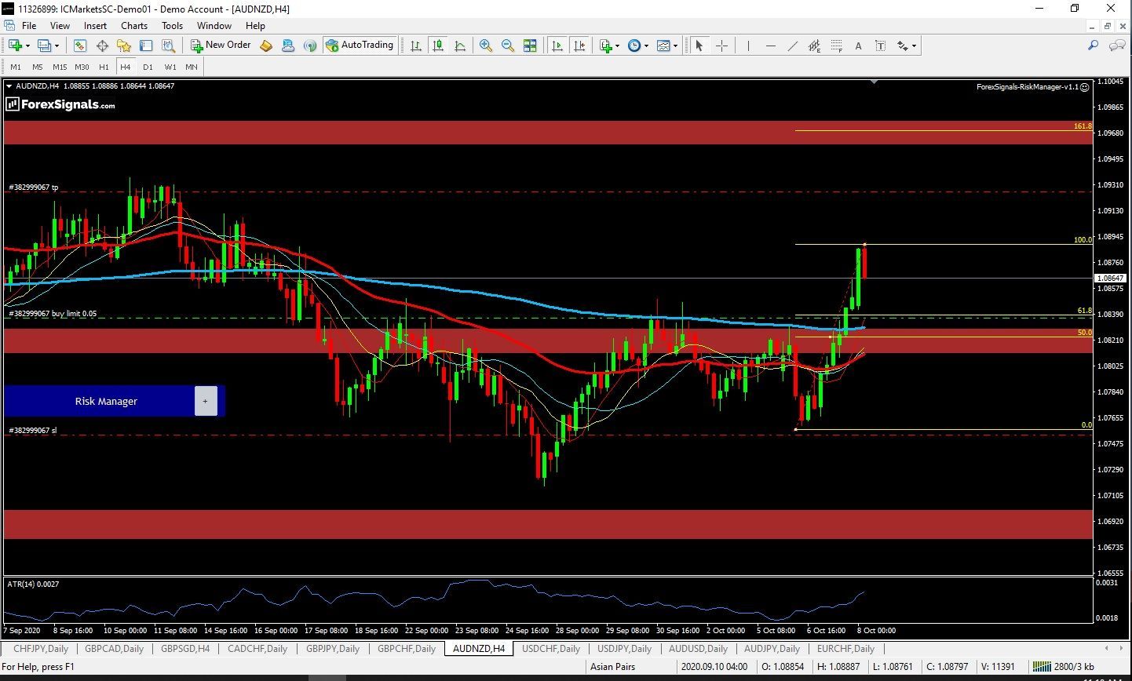The height and width of the screenshot is (681, 1132).
Task: Select the D1 timeframe
Action: 148,67
